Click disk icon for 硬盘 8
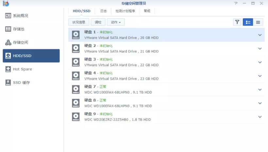The height and width of the screenshot is (152, 268). (76, 103)
